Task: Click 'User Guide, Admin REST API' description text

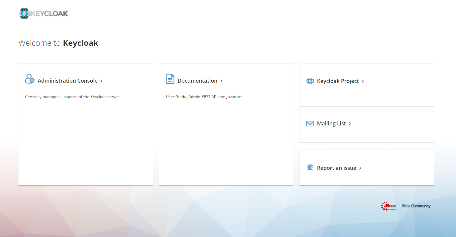Action: (x=204, y=97)
